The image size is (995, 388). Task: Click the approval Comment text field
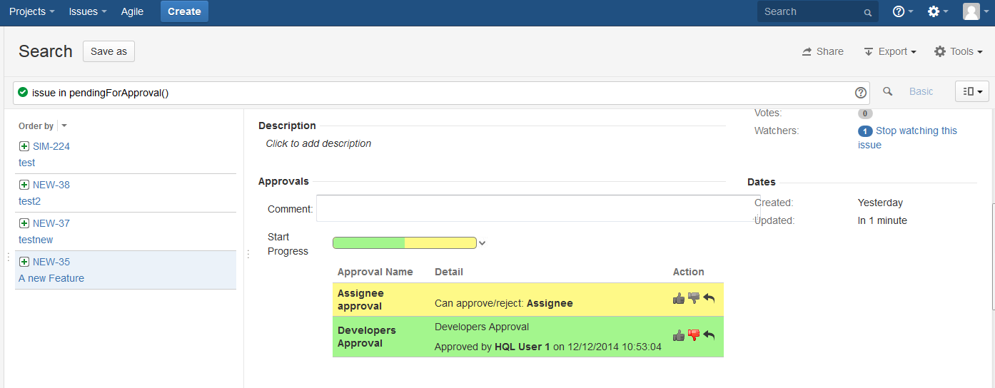click(x=537, y=208)
